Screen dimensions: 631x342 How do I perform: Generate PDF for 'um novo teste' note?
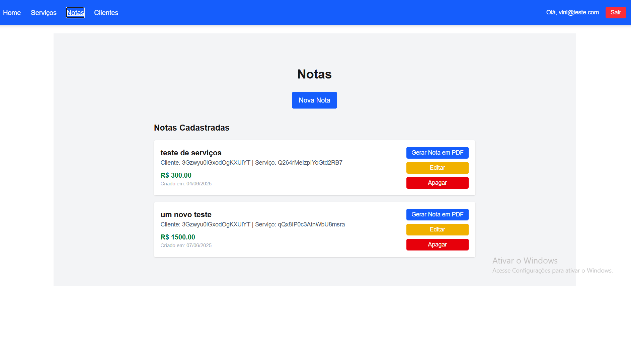pyautogui.click(x=437, y=214)
